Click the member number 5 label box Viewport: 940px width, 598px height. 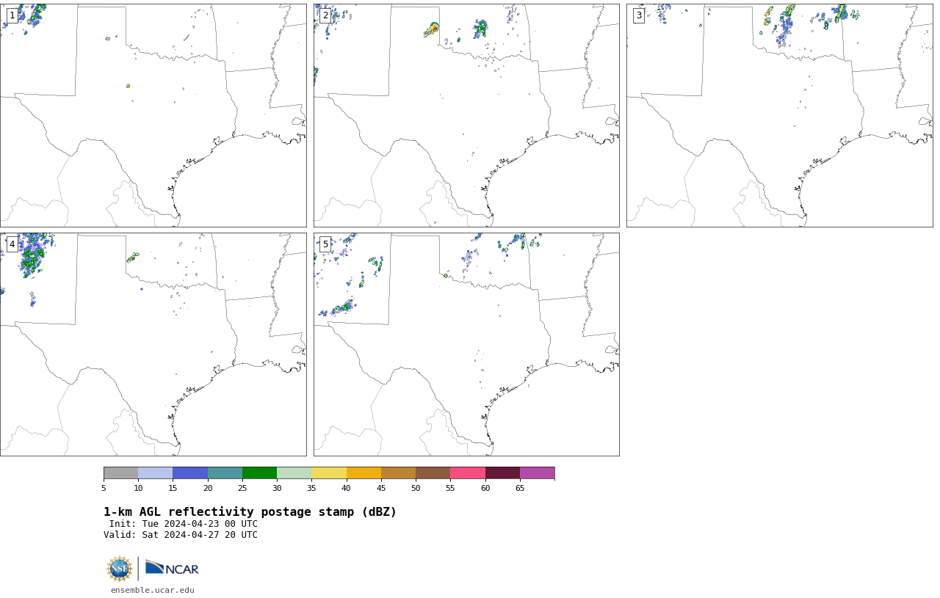(325, 244)
